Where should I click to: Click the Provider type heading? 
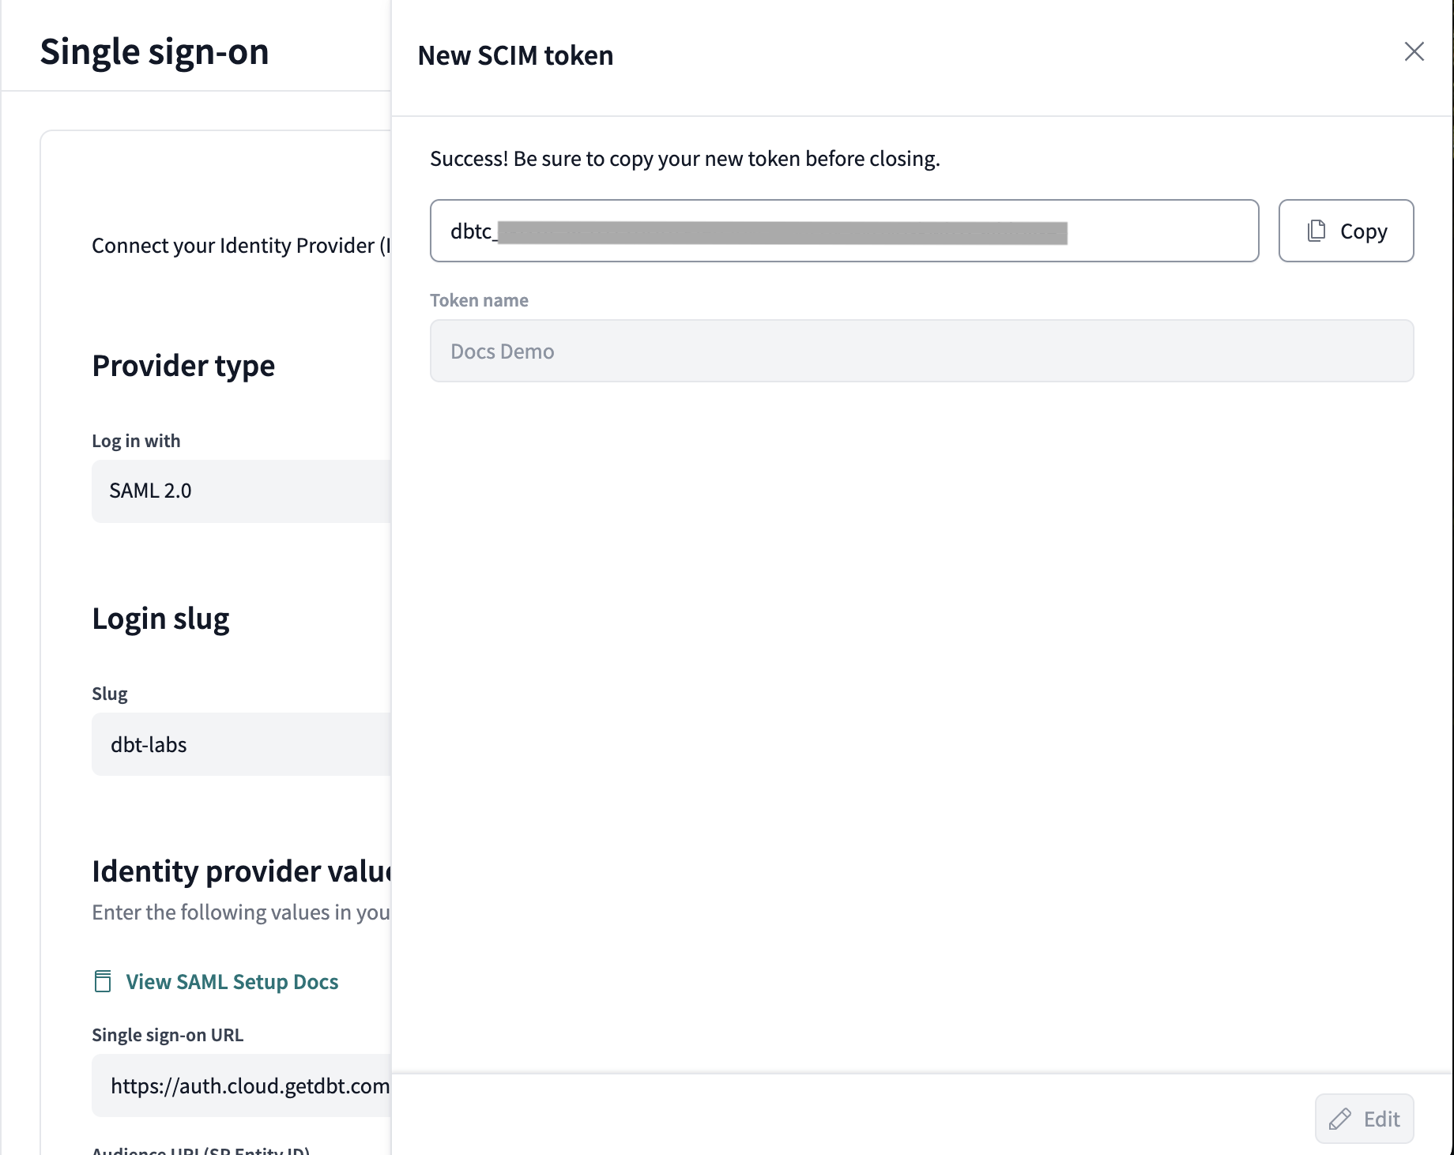(183, 366)
